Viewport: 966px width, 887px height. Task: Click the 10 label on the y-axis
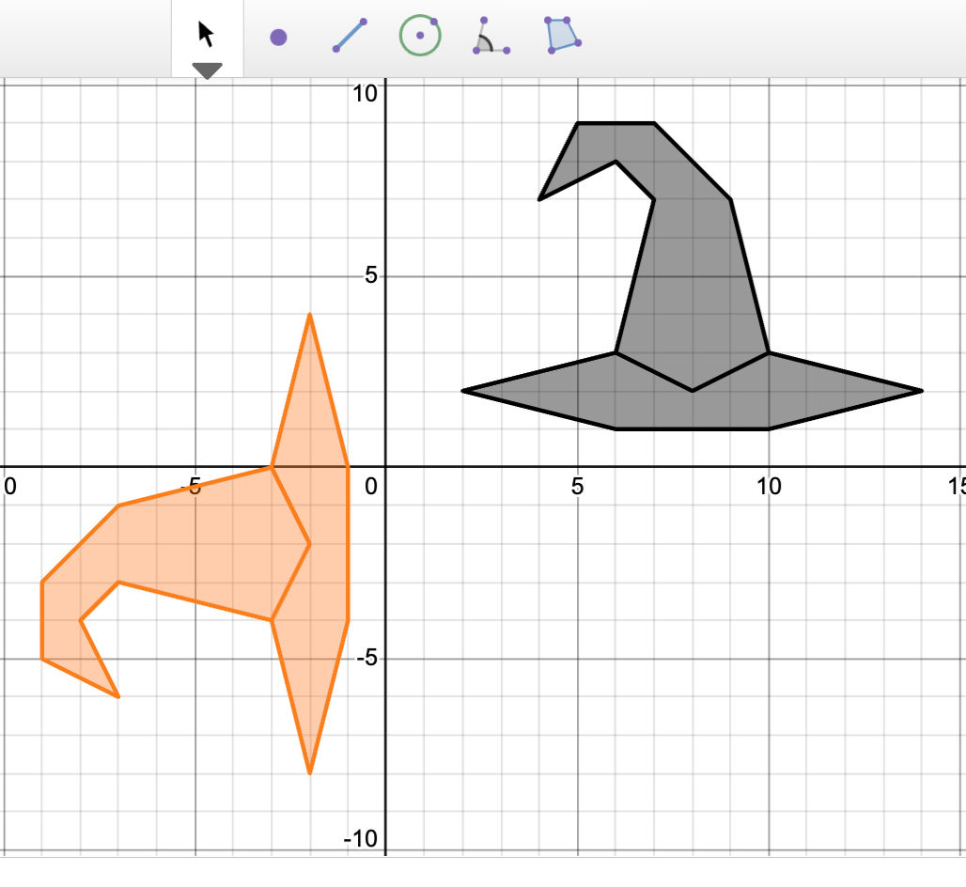(x=365, y=92)
